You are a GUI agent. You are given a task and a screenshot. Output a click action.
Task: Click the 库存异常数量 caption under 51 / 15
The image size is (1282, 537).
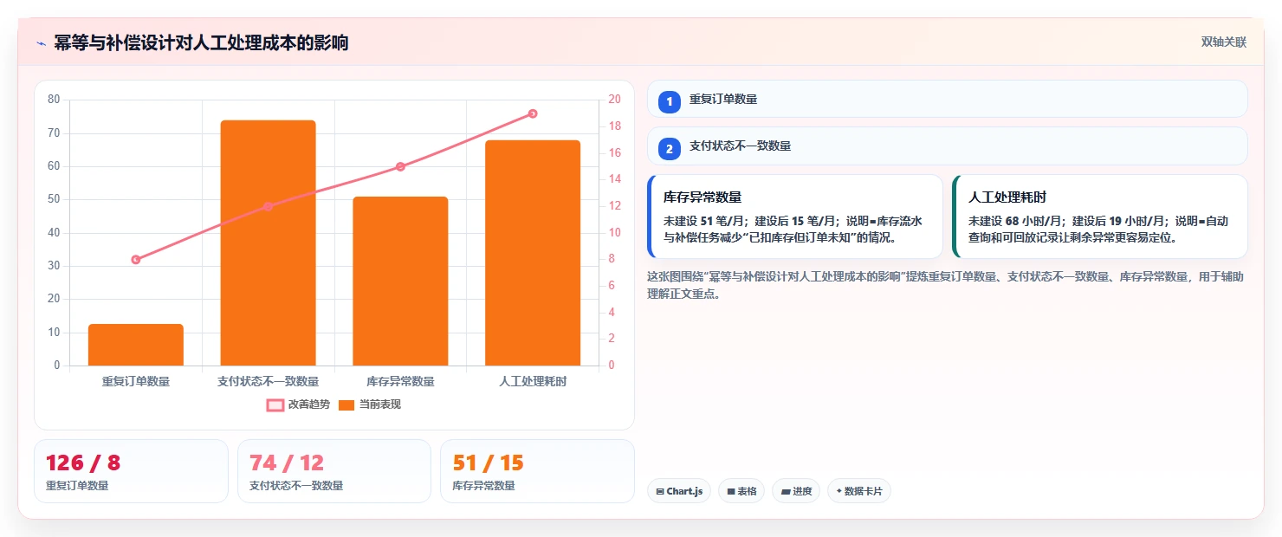pos(483,486)
